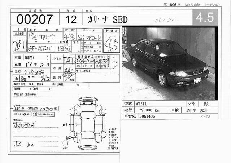Click the shift value FA
The image size is (231, 163).
206,104
